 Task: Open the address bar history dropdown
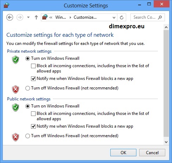pos(114,17)
